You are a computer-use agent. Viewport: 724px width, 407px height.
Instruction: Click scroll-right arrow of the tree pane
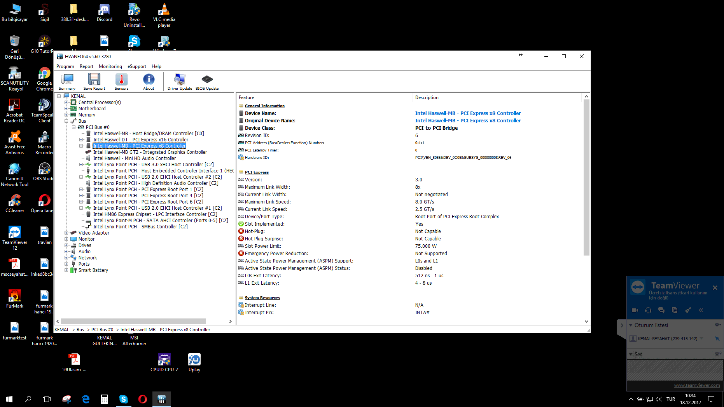pyautogui.click(x=231, y=322)
